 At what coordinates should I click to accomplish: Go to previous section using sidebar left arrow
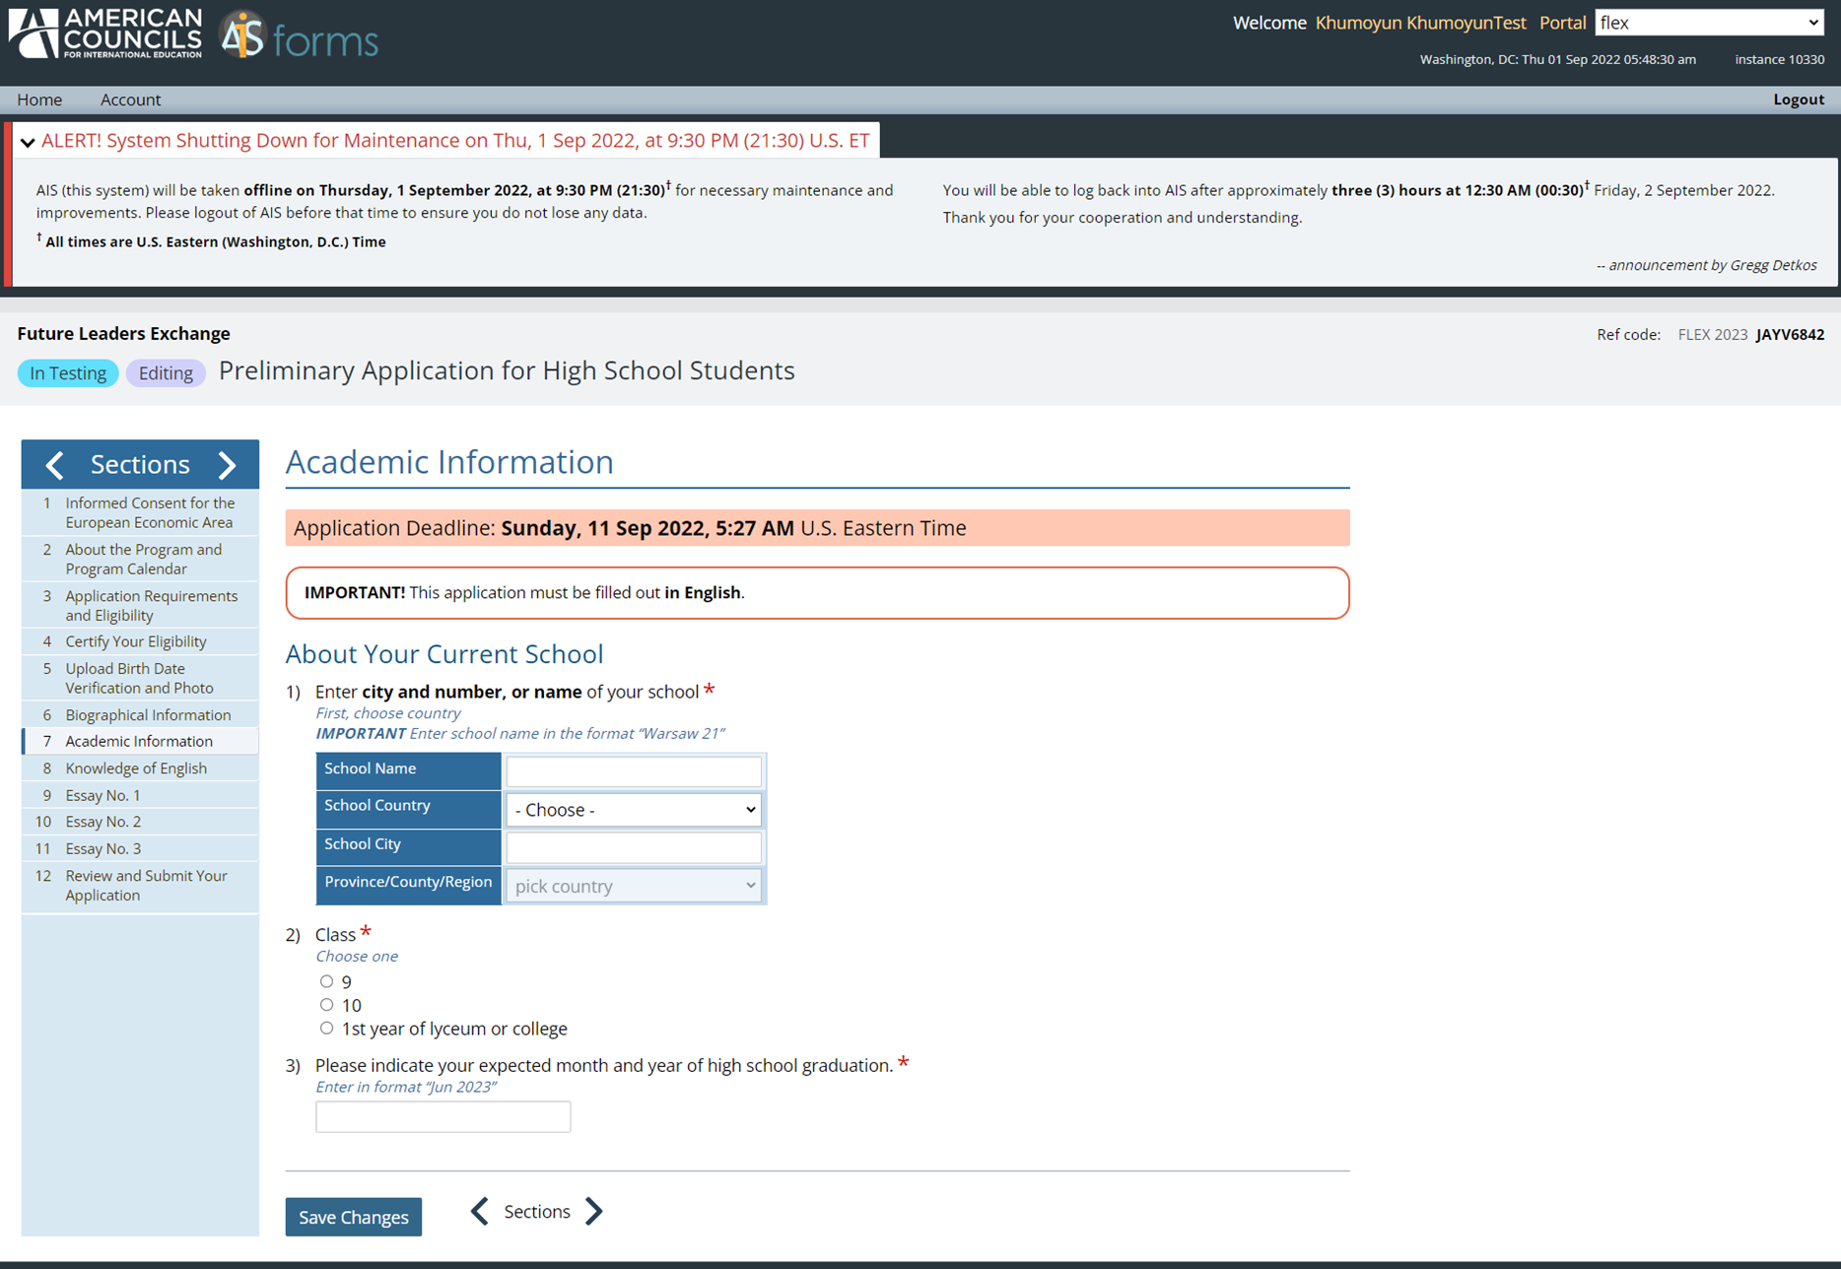55,464
